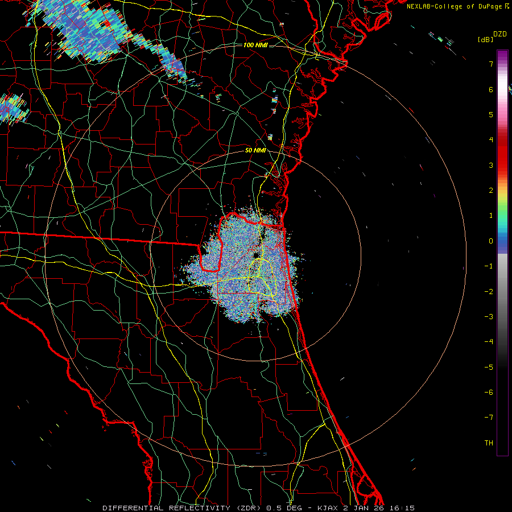Click the white-pink band of the ZDR color bar
This screenshot has height=512, width=512.
pyautogui.click(x=502, y=94)
